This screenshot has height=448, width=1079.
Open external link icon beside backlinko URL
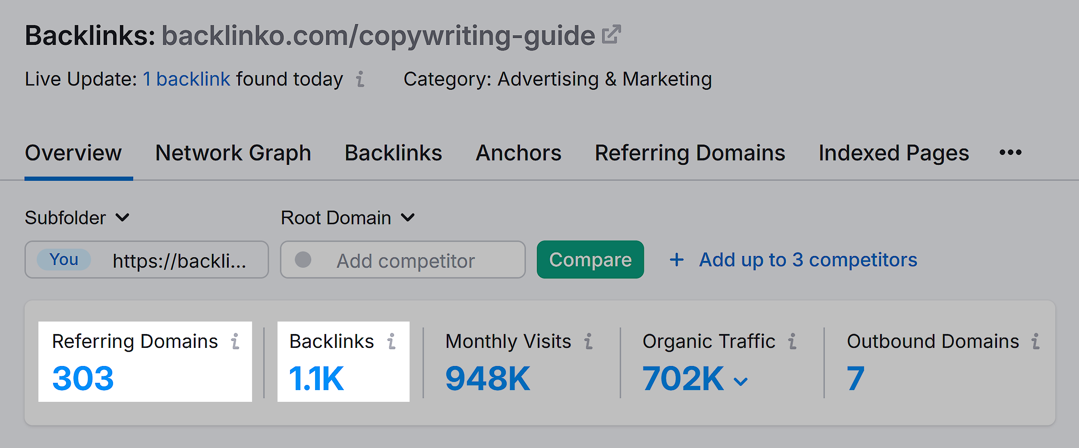pyautogui.click(x=611, y=35)
